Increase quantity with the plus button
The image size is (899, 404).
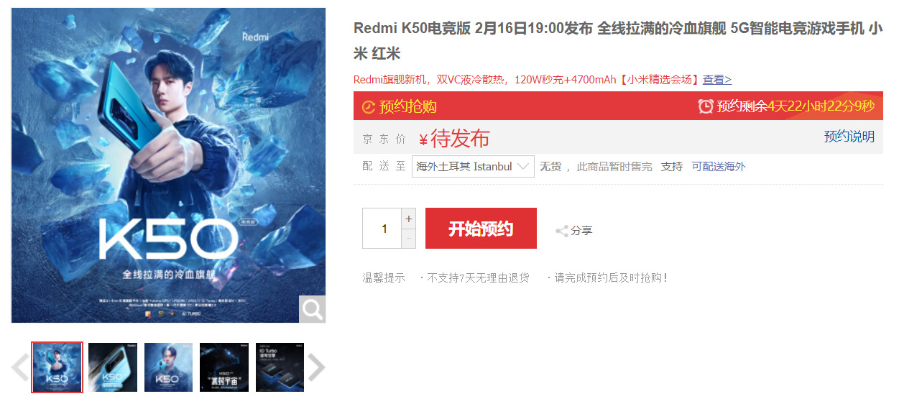coord(409,219)
